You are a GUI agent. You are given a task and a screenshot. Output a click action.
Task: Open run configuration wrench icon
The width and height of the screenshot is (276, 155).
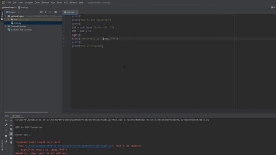[6, 125]
